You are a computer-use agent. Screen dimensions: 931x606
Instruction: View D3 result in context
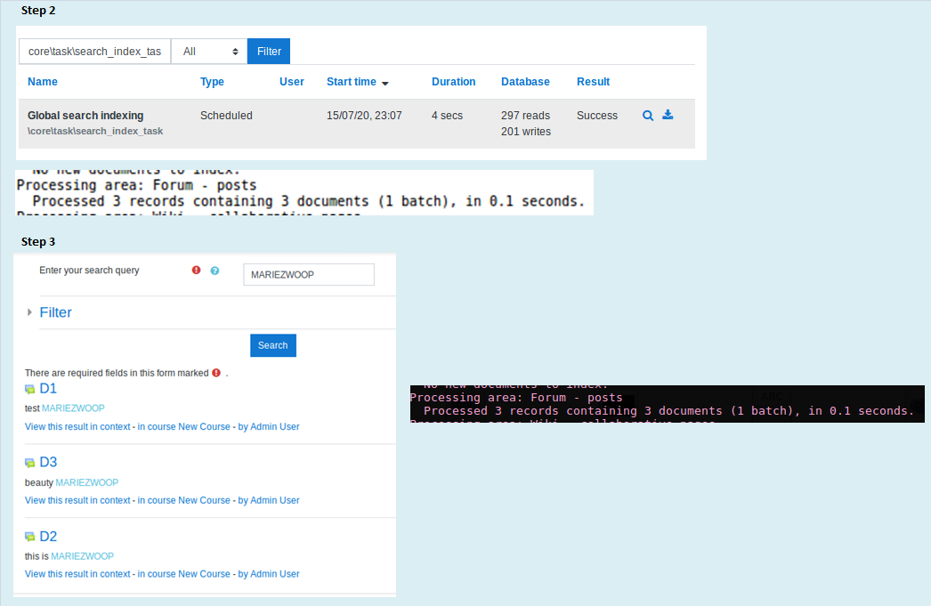pyautogui.click(x=77, y=500)
